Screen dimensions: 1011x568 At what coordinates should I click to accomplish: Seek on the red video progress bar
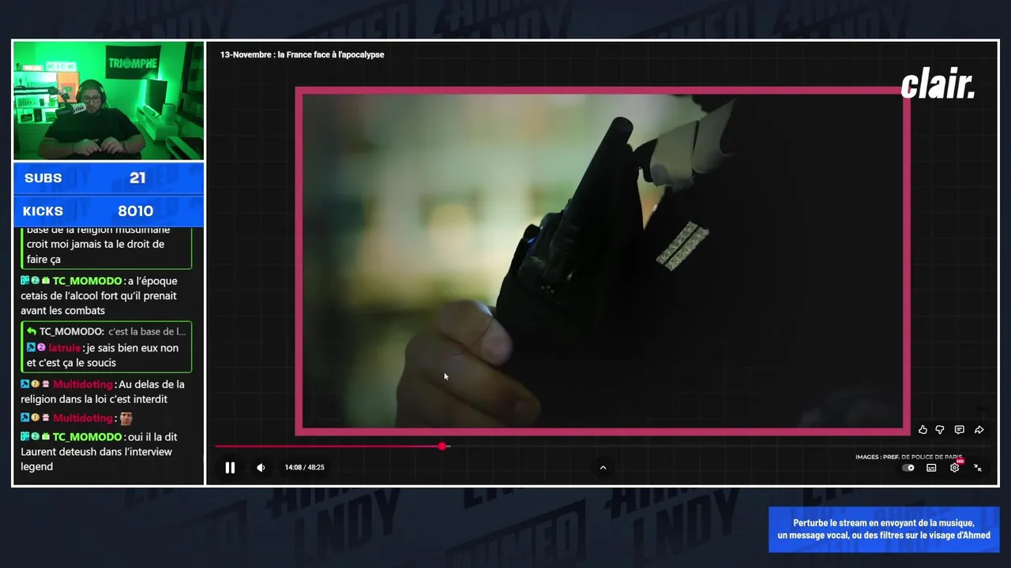329,447
